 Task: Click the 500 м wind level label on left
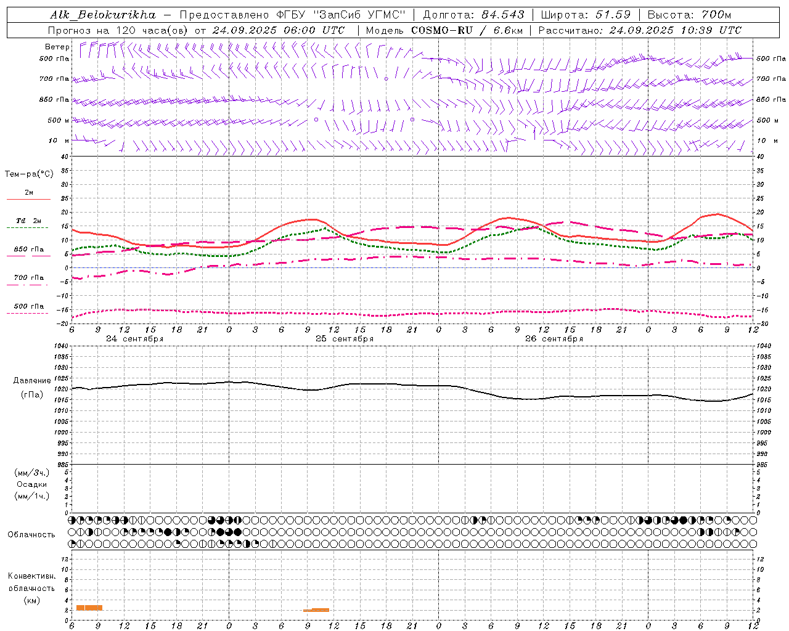59,120
